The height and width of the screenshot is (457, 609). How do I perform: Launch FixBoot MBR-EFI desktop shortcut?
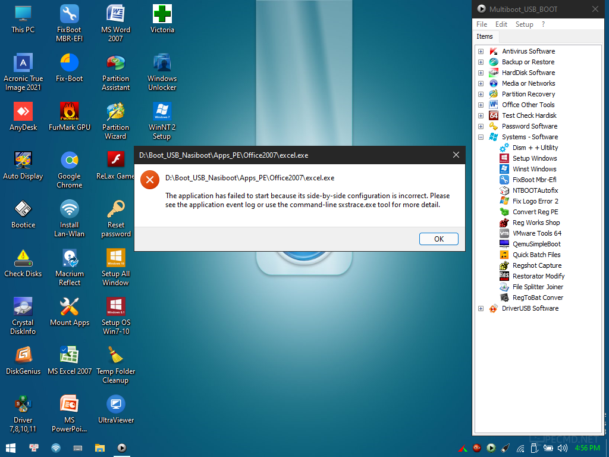[x=69, y=23]
